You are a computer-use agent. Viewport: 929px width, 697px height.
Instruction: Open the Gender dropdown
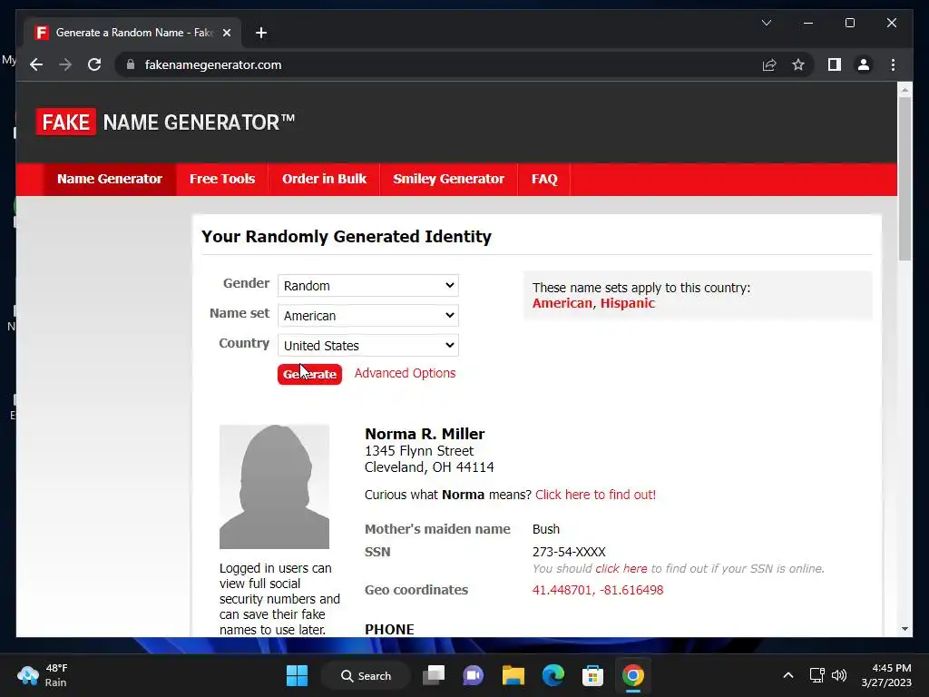[368, 286]
